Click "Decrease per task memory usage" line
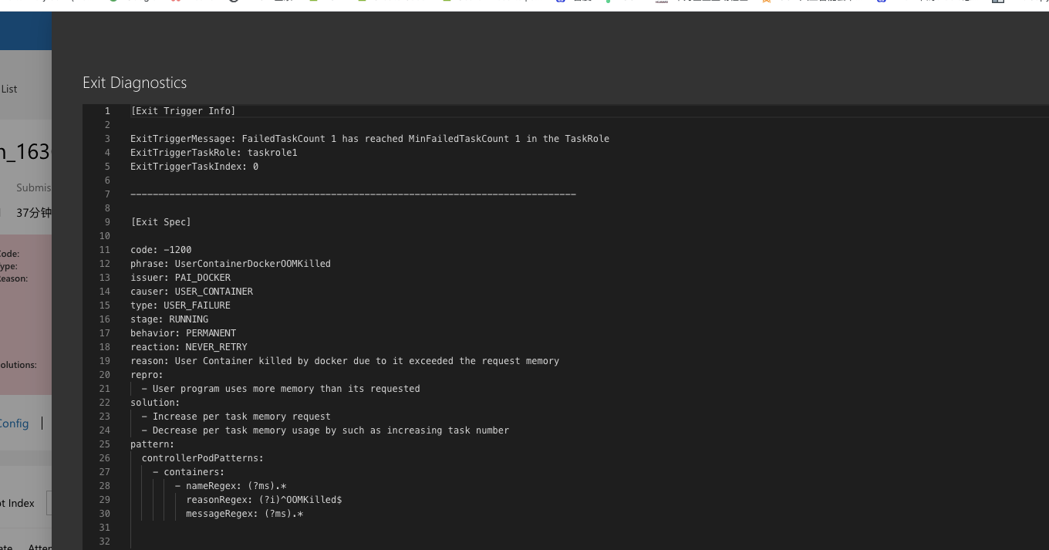The height and width of the screenshot is (550, 1049). [325, 430]
